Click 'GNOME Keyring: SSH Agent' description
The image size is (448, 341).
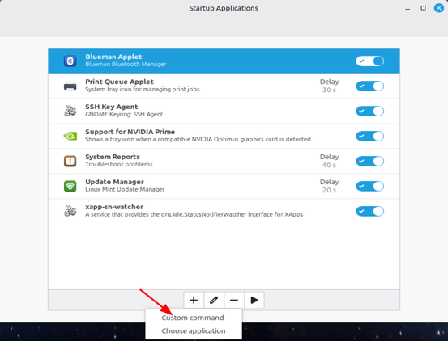click(124, 115)
